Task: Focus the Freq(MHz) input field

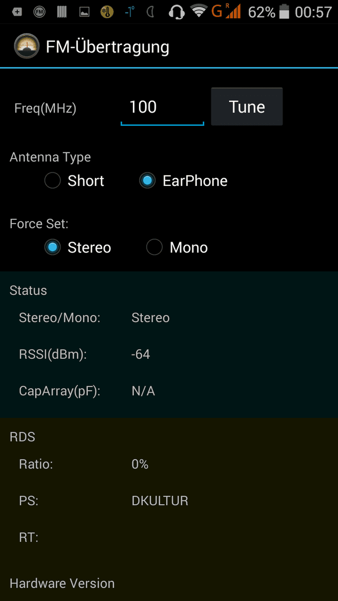Action: click(162, 107)
